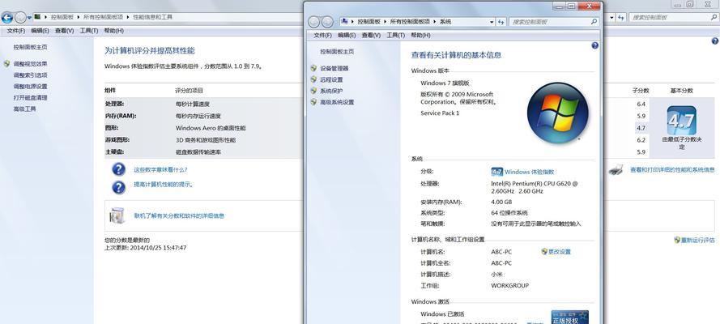Open 调整索引选项 link
Screen dimensions: 720x324
tap(30, 75)
